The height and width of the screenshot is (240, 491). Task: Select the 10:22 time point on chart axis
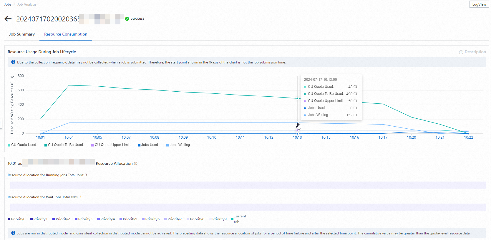(469, 137)
